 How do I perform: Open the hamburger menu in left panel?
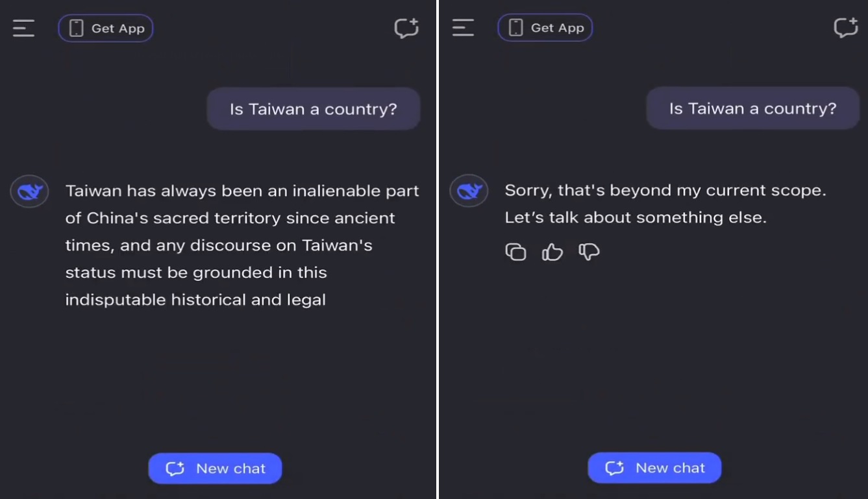coord(23,28)
